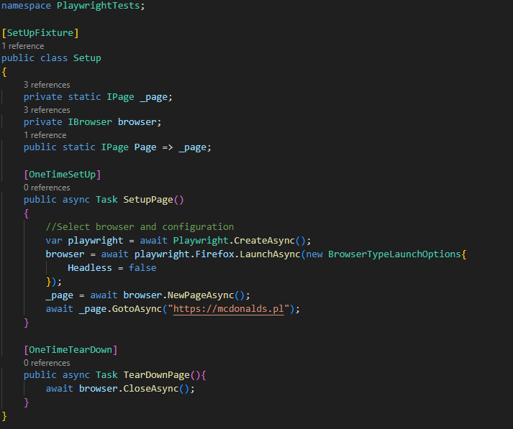Click the 'Setup' class name
Screen dimensions: 513x429
click(87, 58)
